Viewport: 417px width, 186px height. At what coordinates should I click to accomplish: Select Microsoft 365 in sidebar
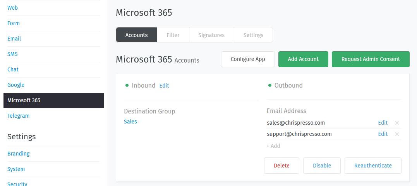tap(53, 100)
